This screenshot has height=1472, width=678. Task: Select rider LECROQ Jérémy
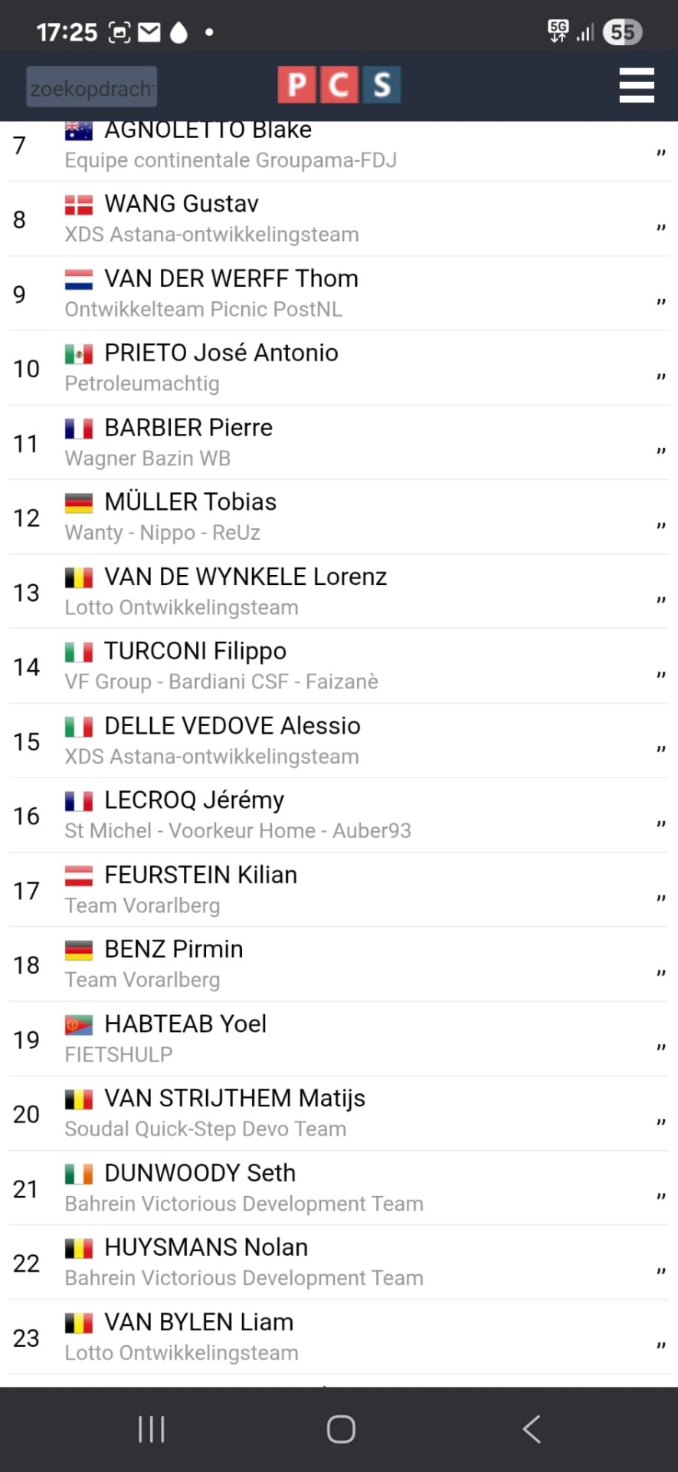[x=194, y=800]
